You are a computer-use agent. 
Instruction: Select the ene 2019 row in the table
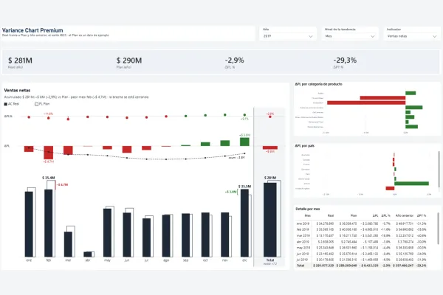(361, 223)
